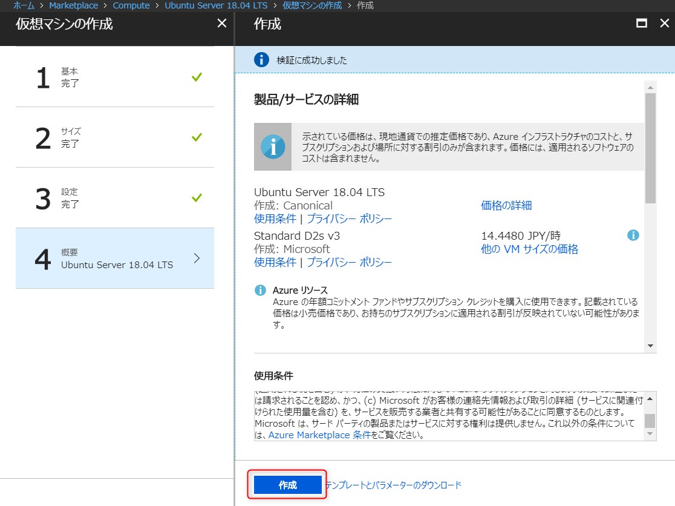Open 使用条件 link under Microsoft
The width and height of the screenshot is (675, 506).
[x=275, y=262]
